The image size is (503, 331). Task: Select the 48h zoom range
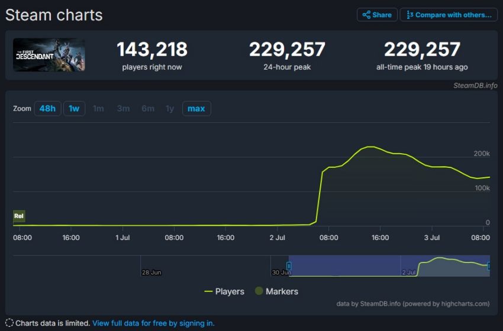coord(47,109)
